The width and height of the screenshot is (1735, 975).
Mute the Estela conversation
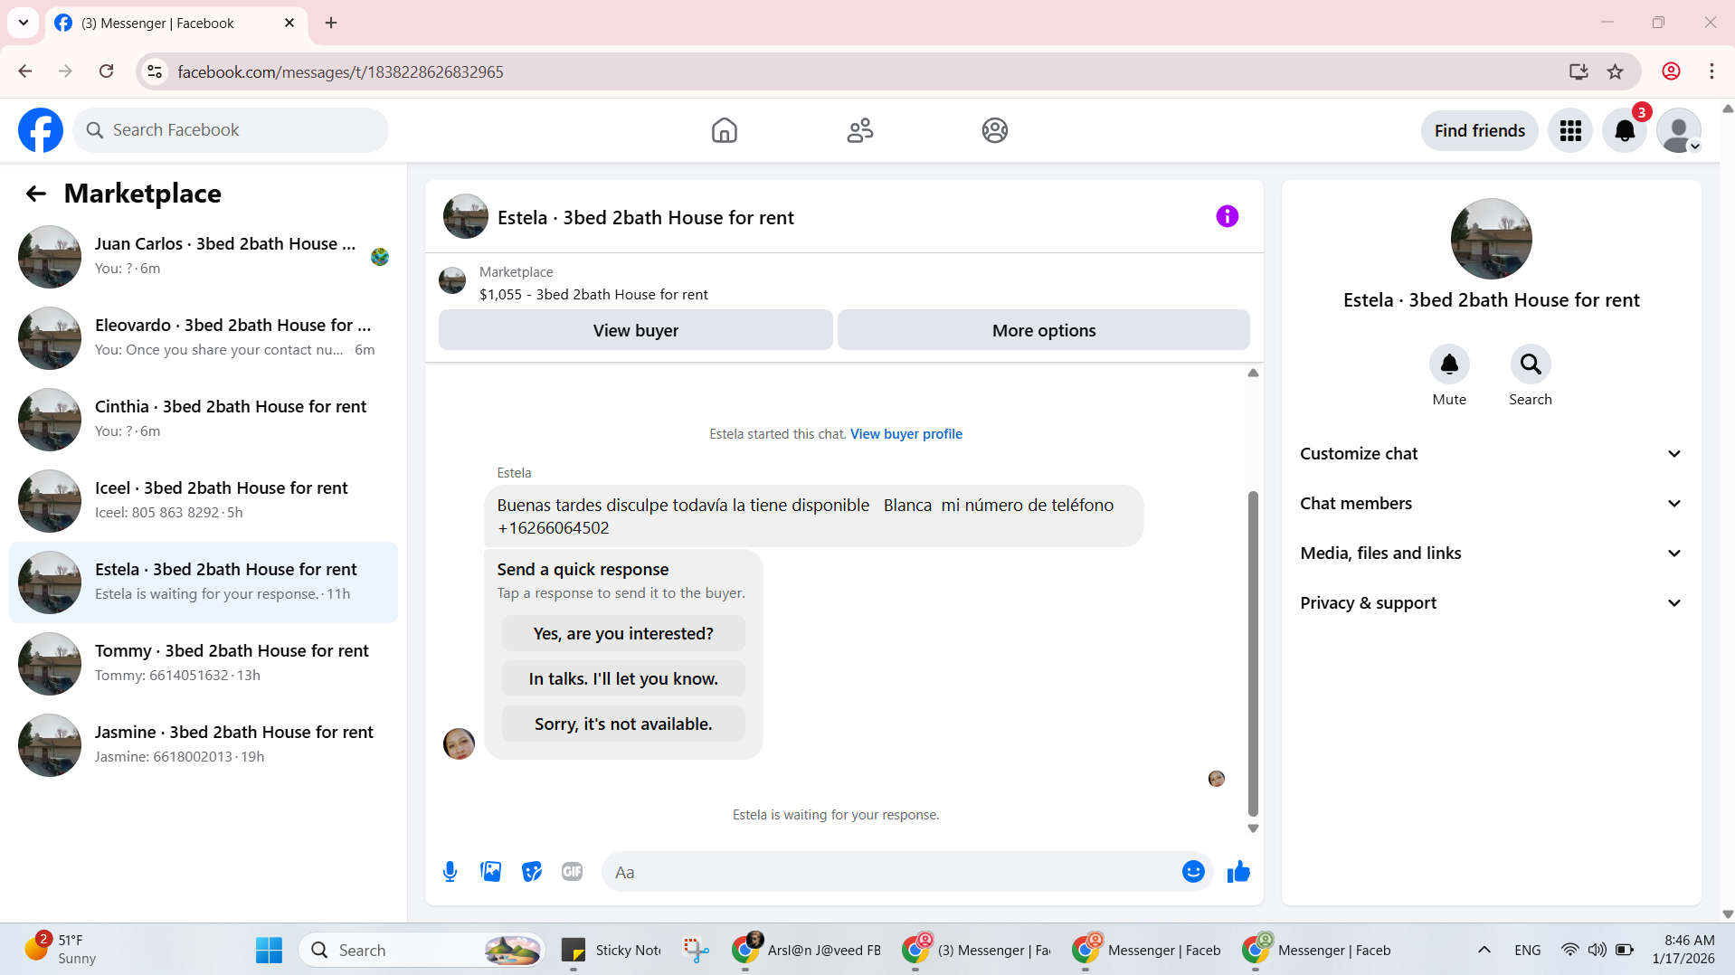1449,364
